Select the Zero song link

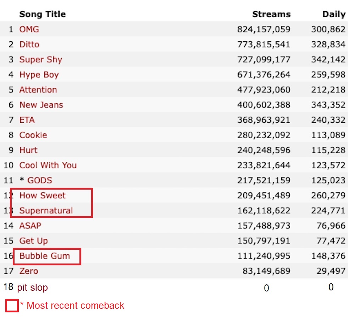pyautogui.click(x=28, y=271)
